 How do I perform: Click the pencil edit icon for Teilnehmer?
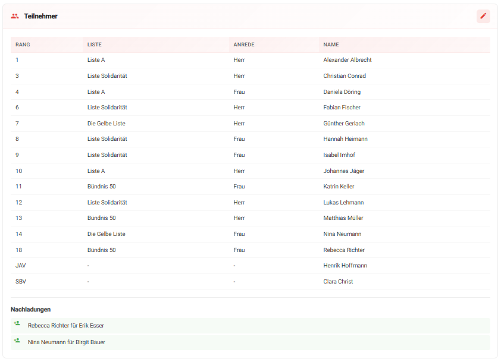click(483, 16)
